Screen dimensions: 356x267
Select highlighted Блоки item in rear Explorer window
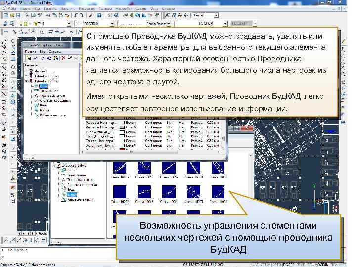point(72,195)
